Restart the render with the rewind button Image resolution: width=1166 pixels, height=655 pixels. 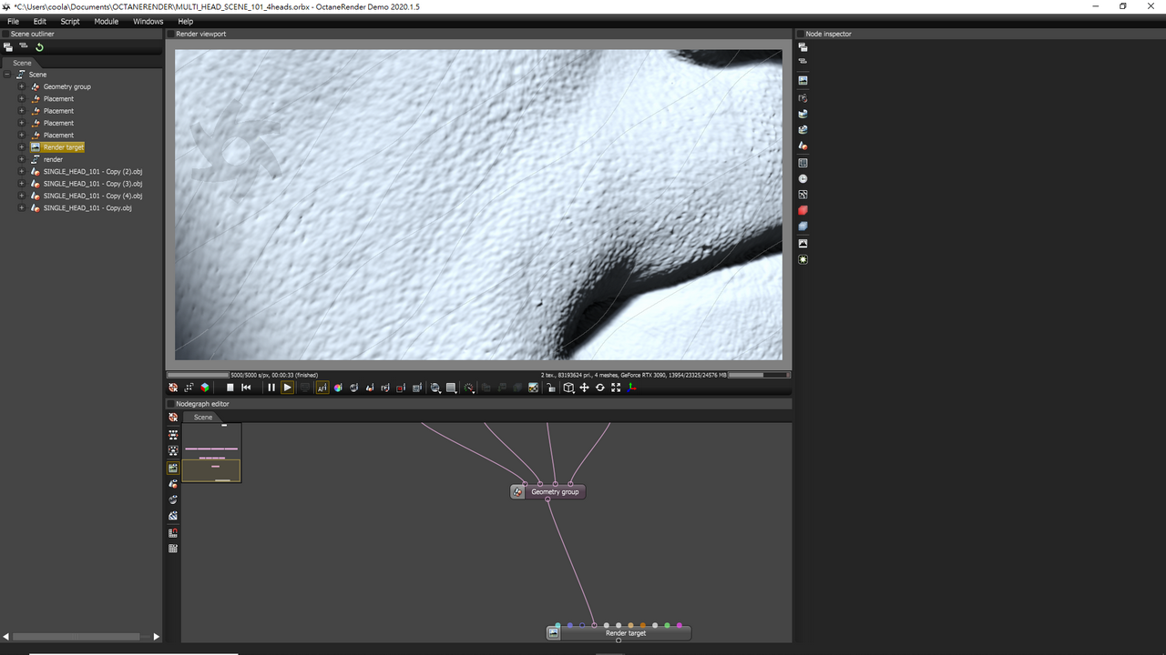pyautogui.click(x=246, y=388)
